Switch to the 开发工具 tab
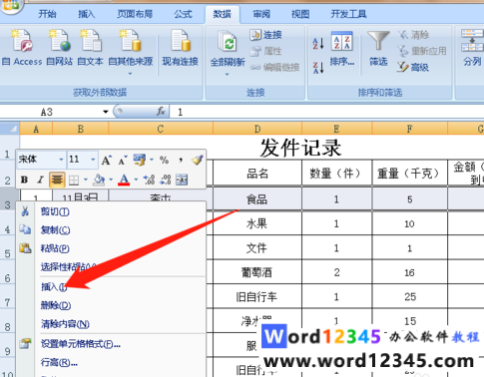The width and height of the screenshot is (484, 377). [x=348, y=14]
